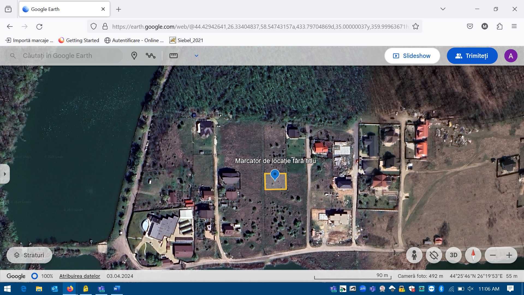524x295 pixels.
Task: Switch to Word in the taskbar
Action: pos(117,289)
